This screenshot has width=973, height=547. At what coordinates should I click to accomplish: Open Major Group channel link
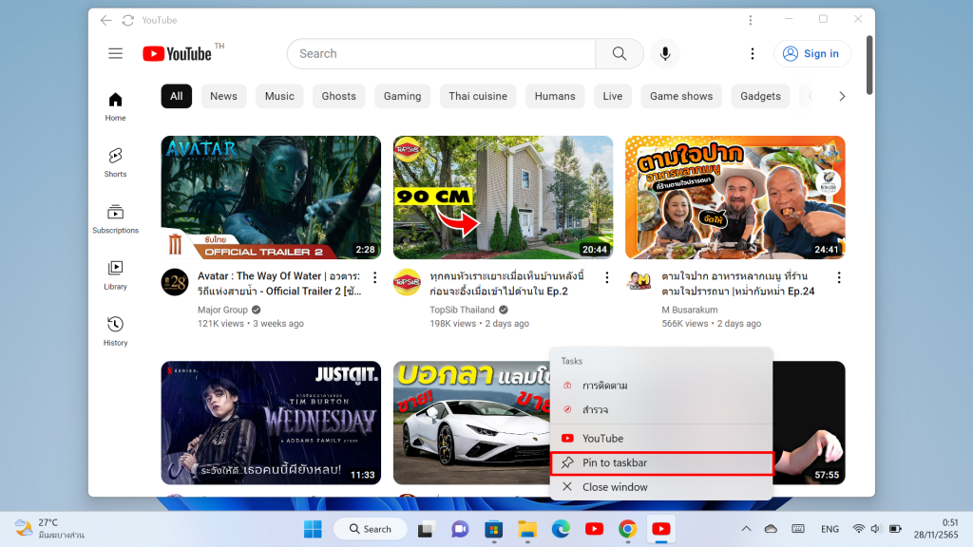(x=222, y=310)
